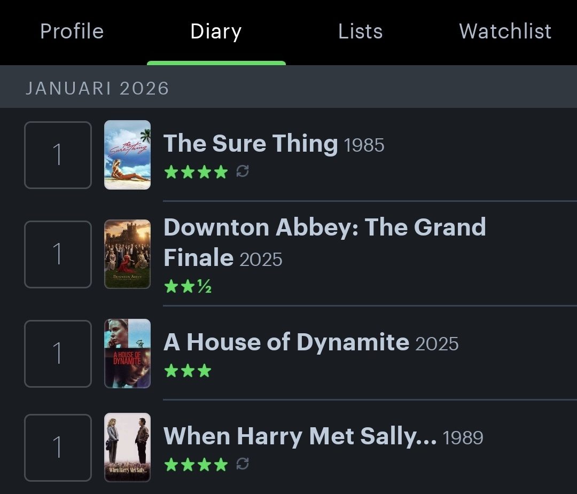Open the Profile tab
This screenshot has width=577, height=494.
[x=72, y=32]
